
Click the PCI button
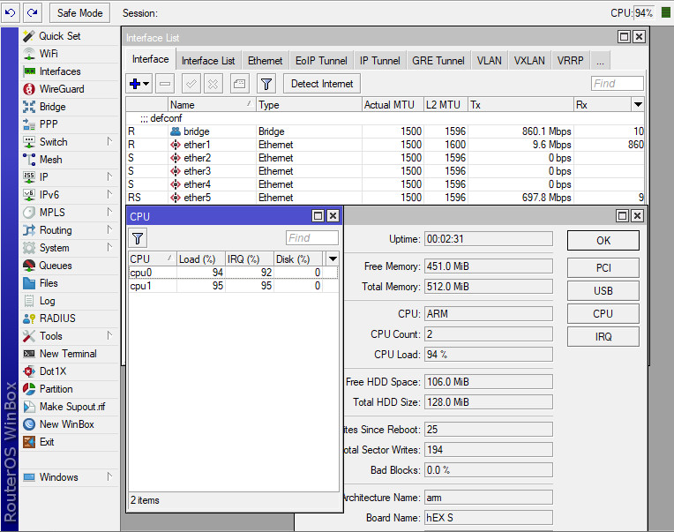point(603,267)
